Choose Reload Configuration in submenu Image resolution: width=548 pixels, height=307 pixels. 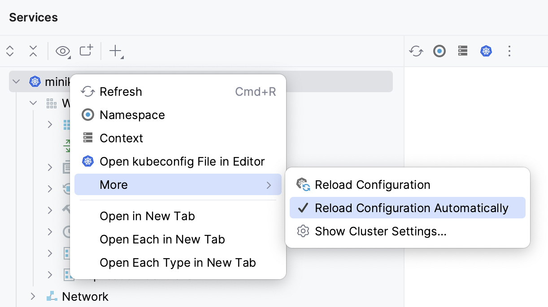(408, 185)
